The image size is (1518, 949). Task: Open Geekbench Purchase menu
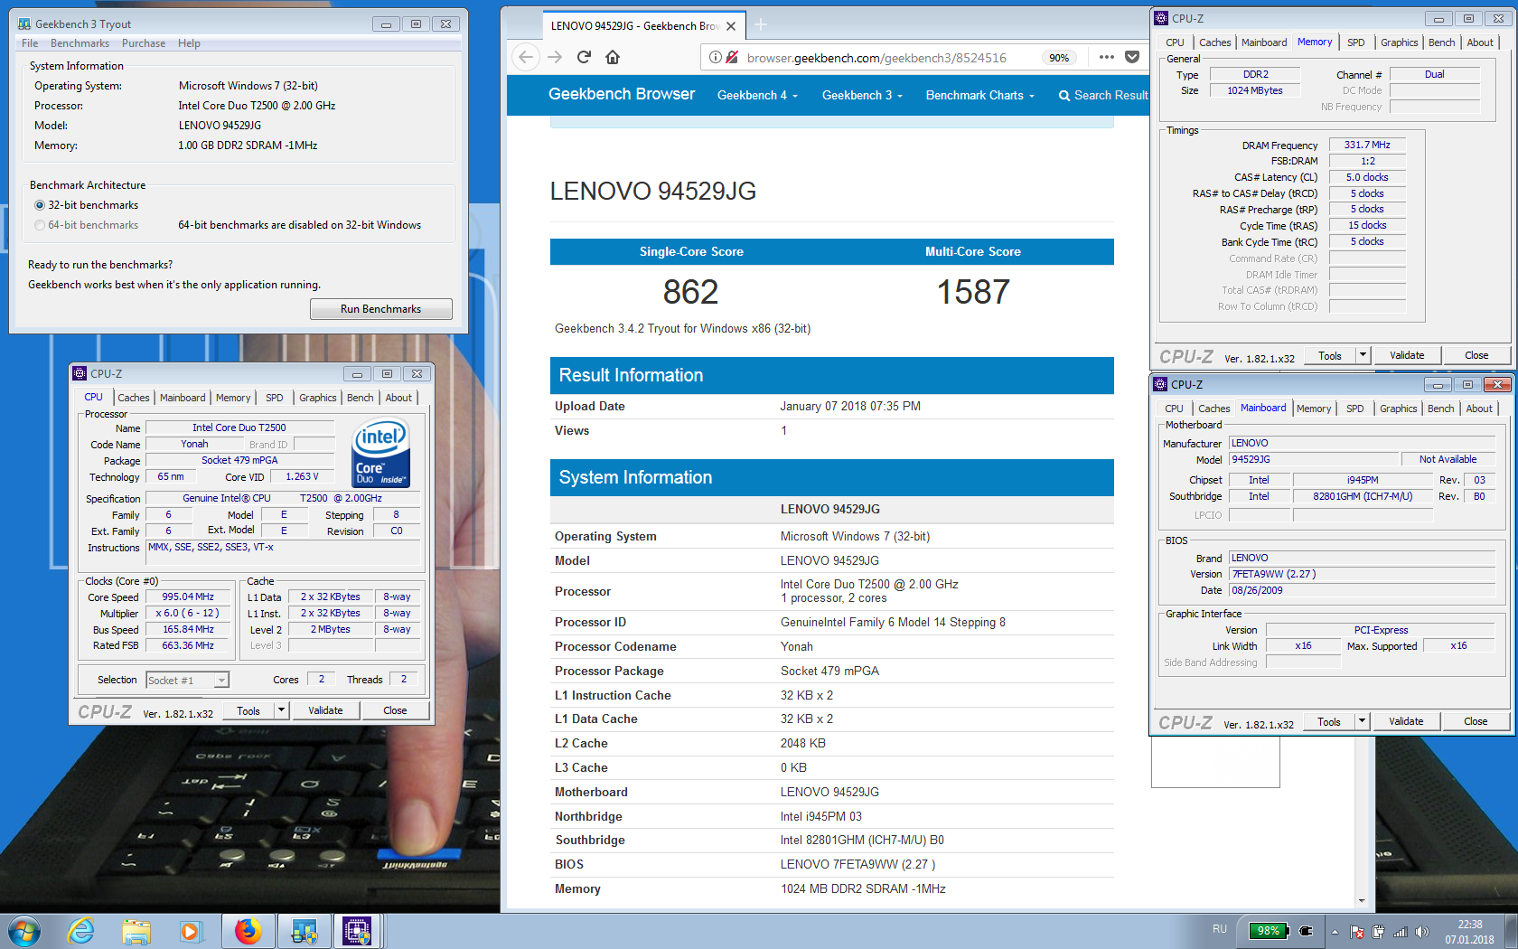(144, 43)
